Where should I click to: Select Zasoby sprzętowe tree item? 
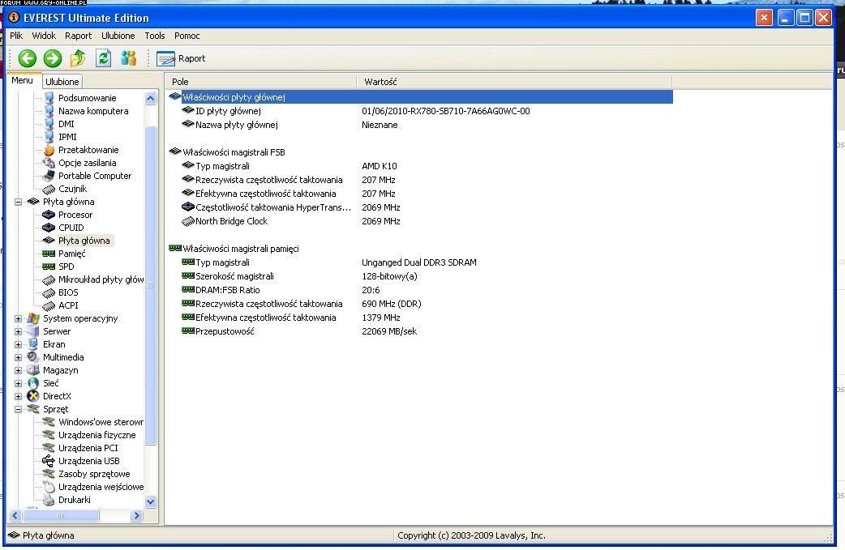[x=94, y=474]
